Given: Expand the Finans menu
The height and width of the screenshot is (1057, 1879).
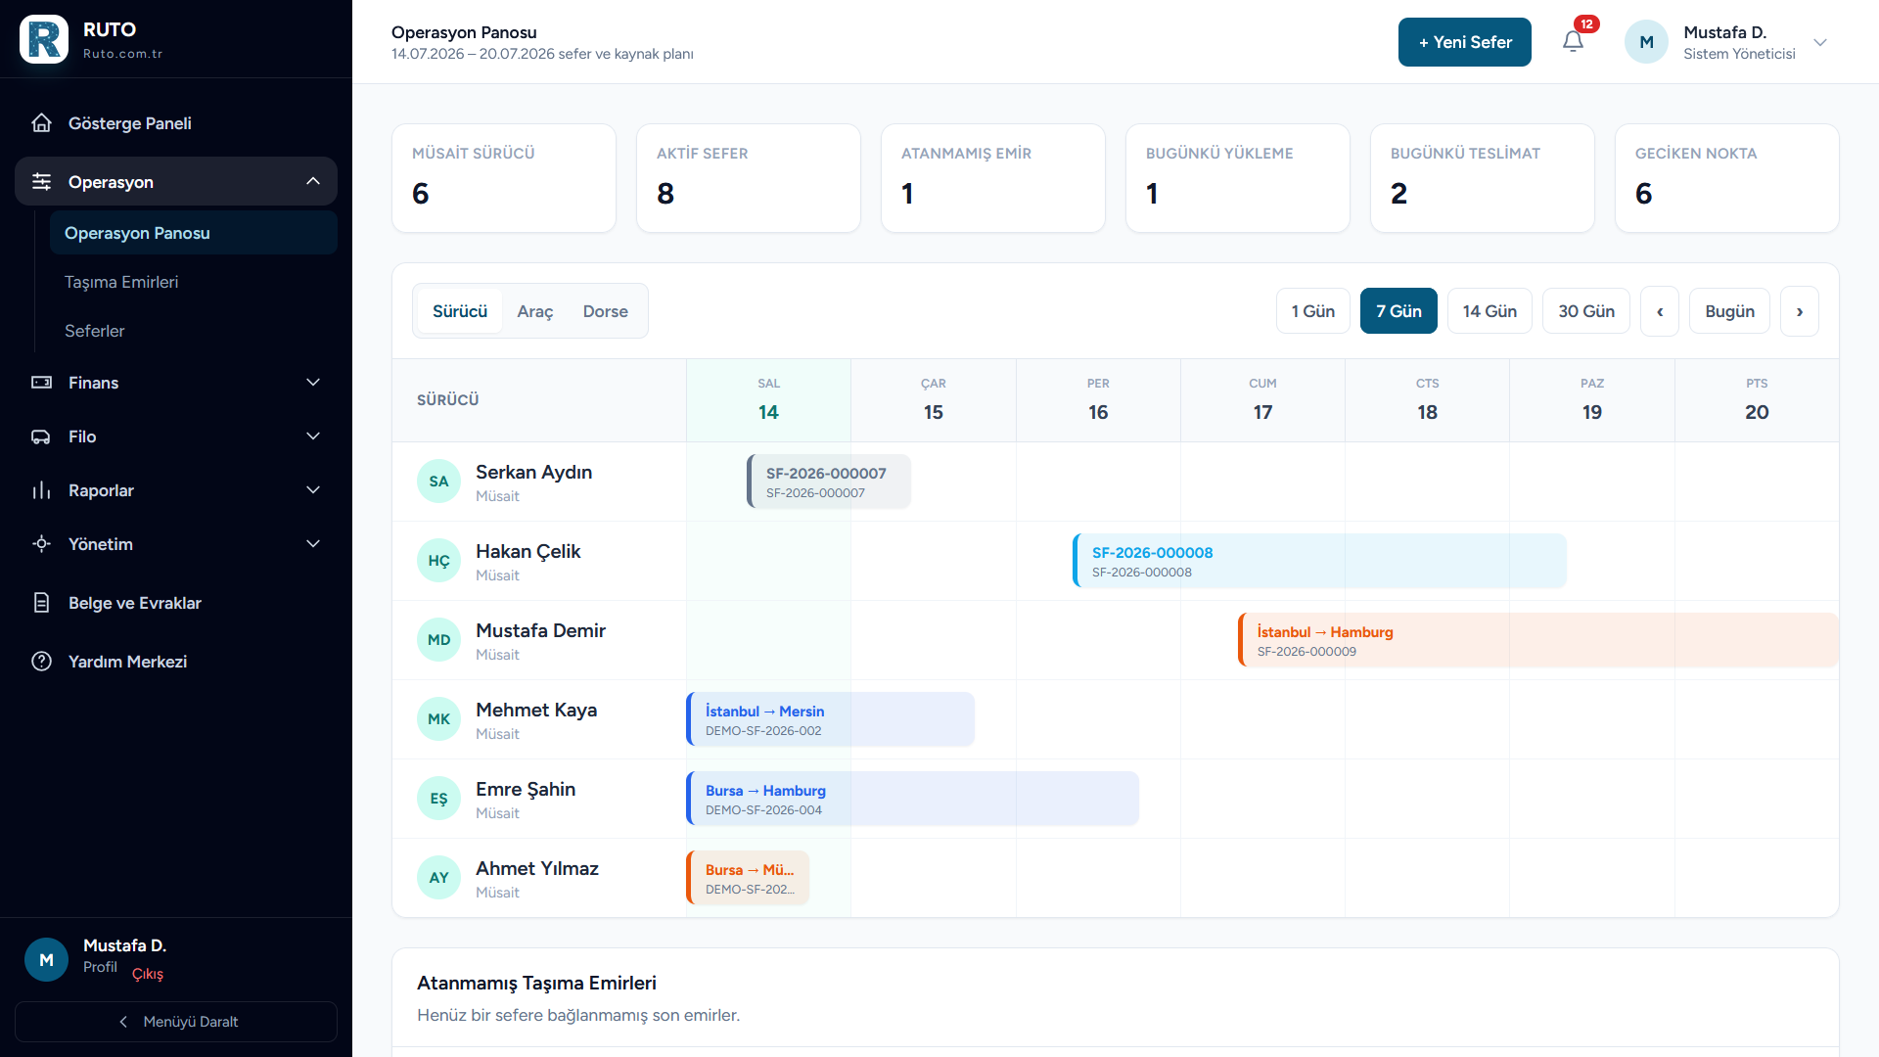Looking at the screenshot, I should click(x=176, y=382).
